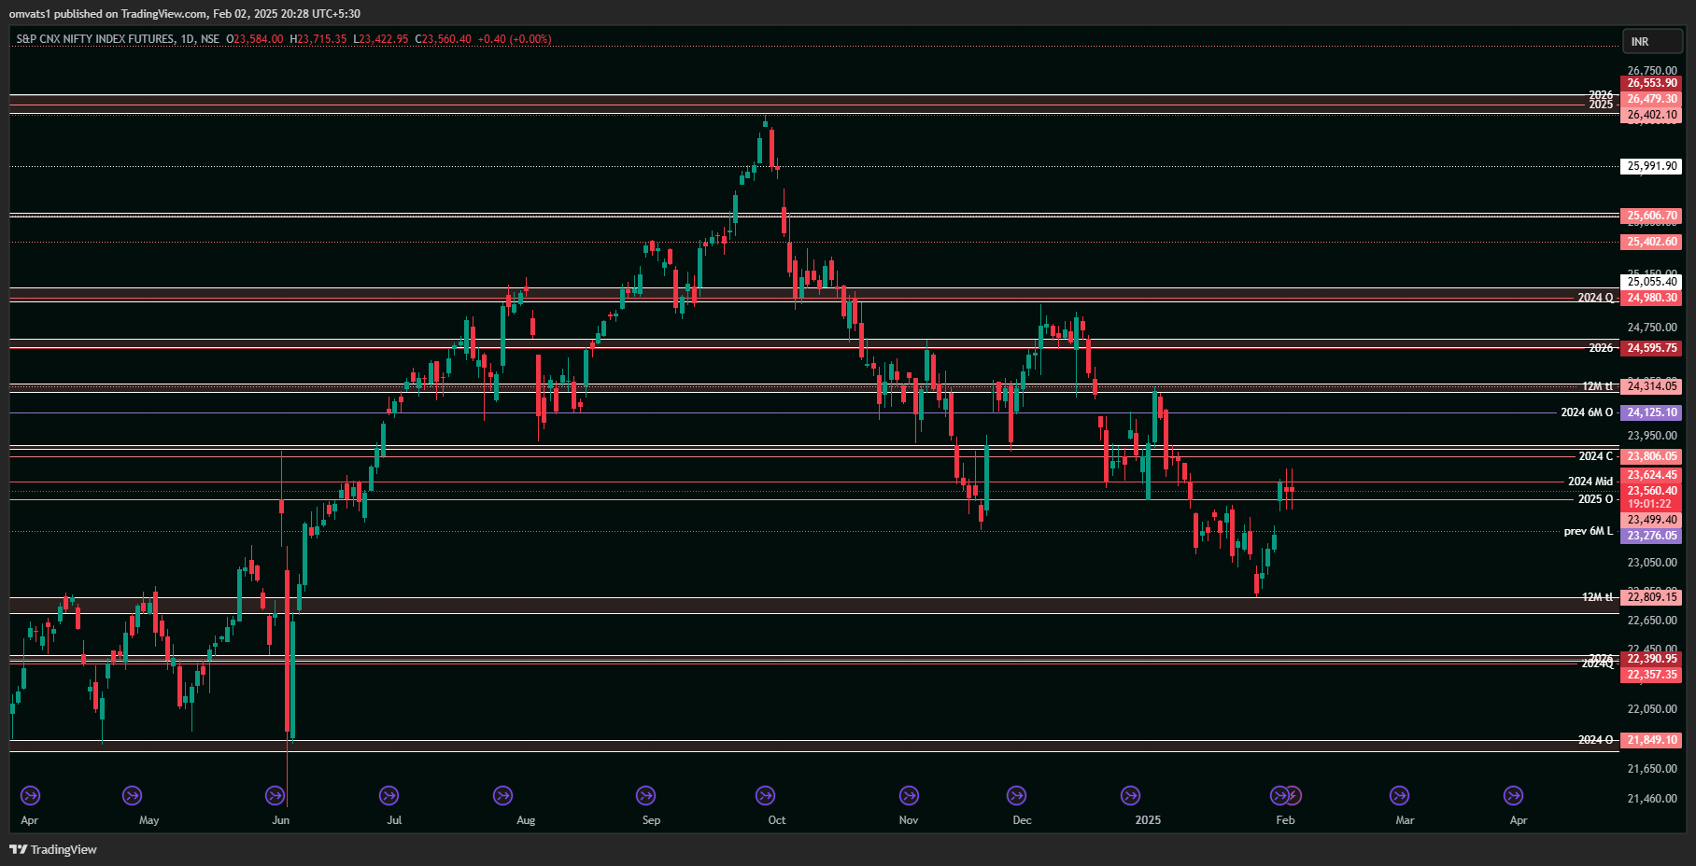This screenshot has width=1696, height=866.
Task: Click the 1D interval label
Action: tap(188, 39)
